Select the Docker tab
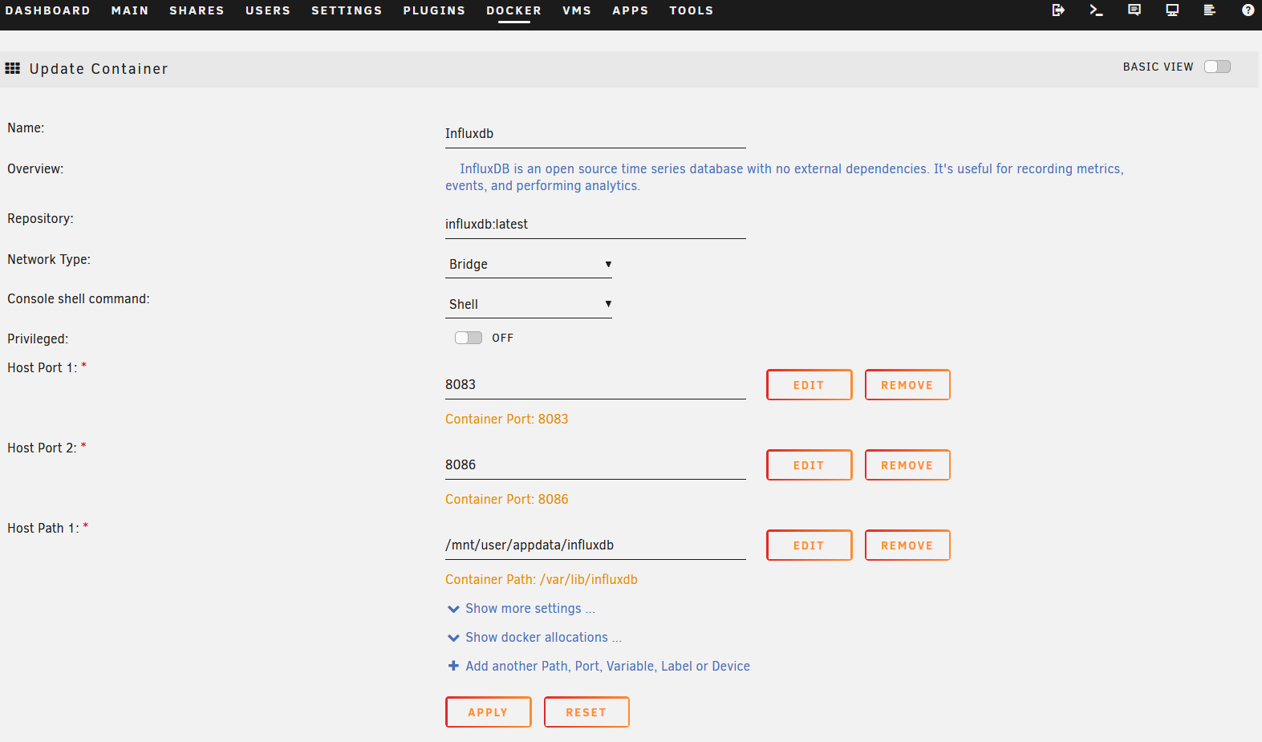This screenshot has width=1262, height=742. pos(513,10)
